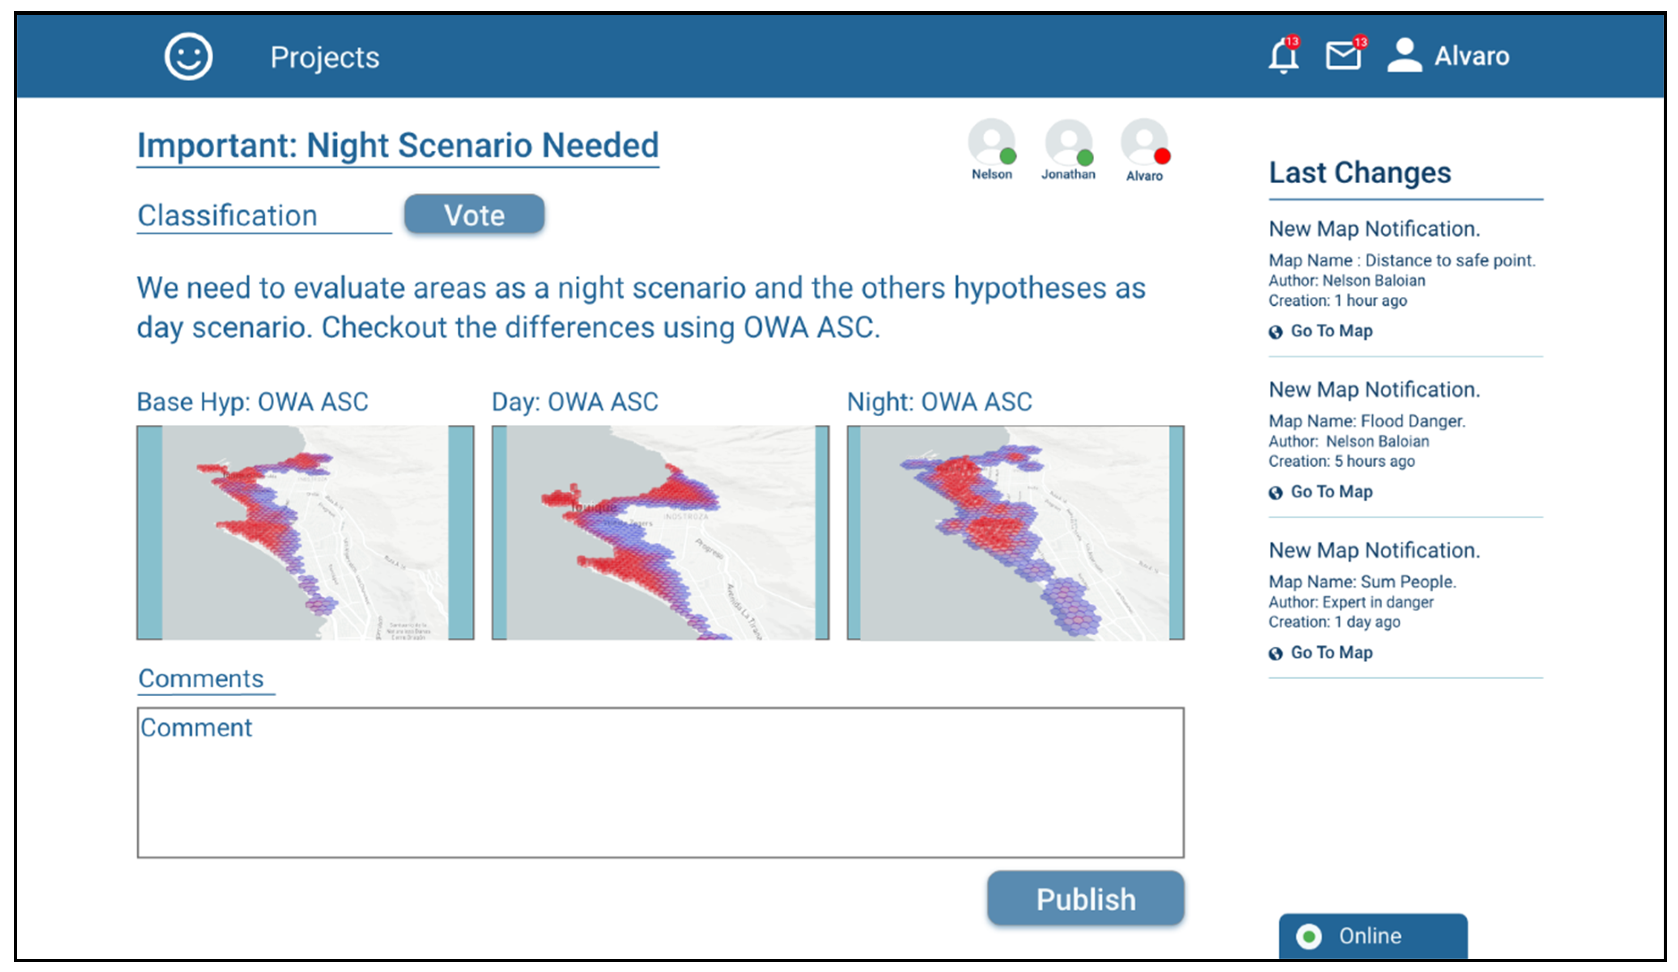This screenshot has height=972, width=1678.
Task: Click Alvaro's avatar with red status dot
Action: pyautogui.click(x=1145, y=142)
